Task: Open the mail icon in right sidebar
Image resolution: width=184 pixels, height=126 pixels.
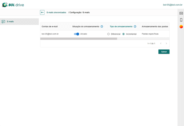Action: click(181, 13)
